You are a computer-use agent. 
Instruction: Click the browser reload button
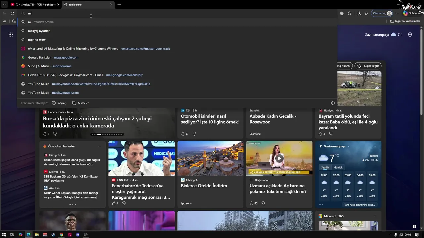click(x=12, y=13)
